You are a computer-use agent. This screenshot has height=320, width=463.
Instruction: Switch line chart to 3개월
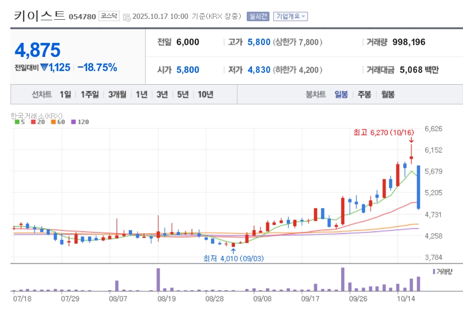tap(117, 95)
